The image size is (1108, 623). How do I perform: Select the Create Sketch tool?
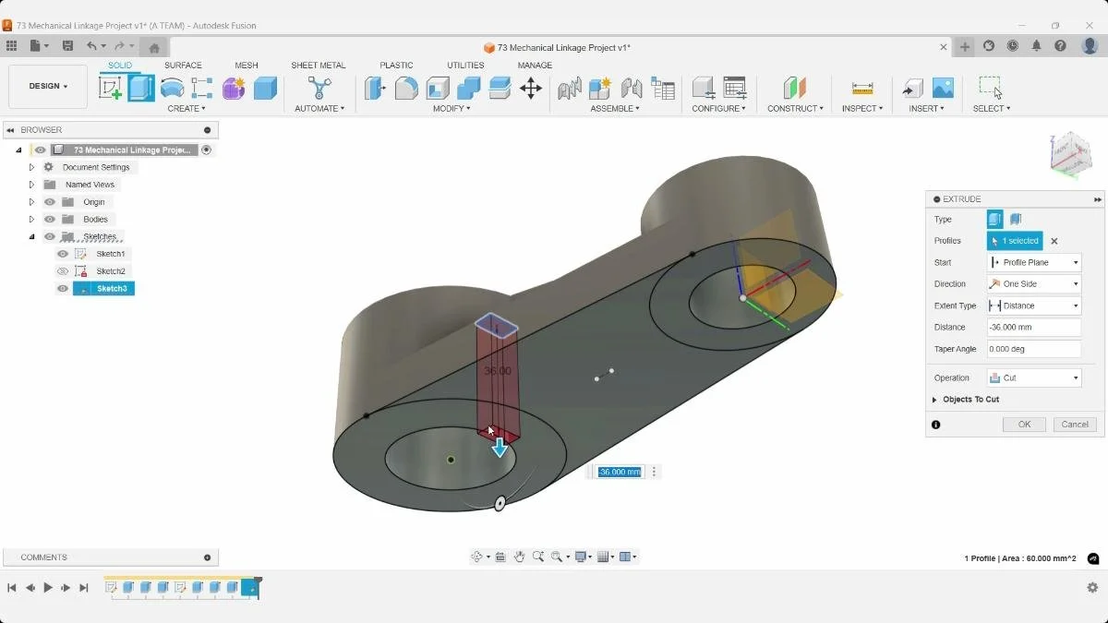(110, 88)
